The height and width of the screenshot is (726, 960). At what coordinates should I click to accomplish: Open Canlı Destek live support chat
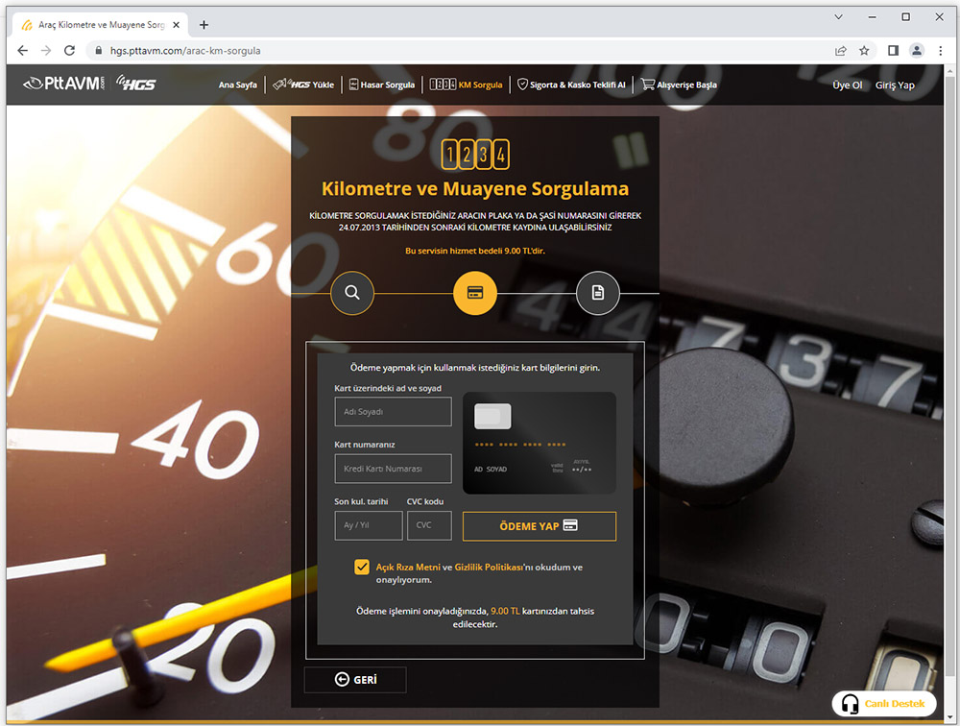tap(884, 704)
